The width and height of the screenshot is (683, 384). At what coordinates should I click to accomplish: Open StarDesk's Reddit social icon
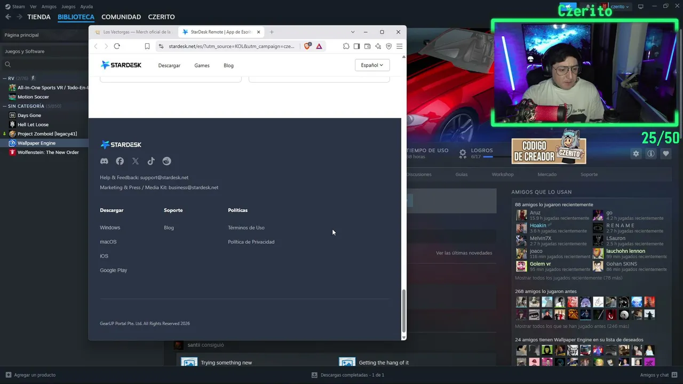[166, 161]
